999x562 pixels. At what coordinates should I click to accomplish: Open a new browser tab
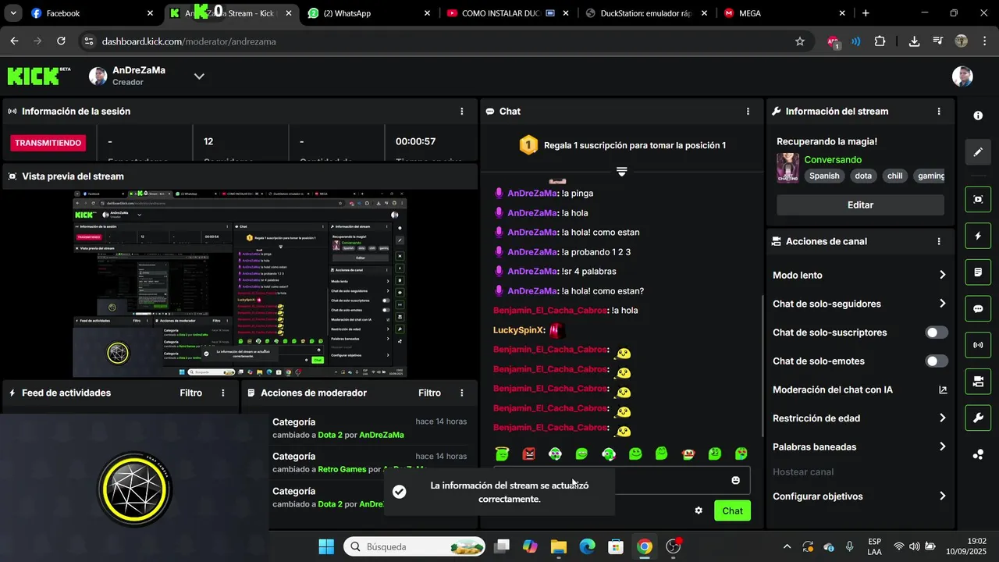click(866, 13)
